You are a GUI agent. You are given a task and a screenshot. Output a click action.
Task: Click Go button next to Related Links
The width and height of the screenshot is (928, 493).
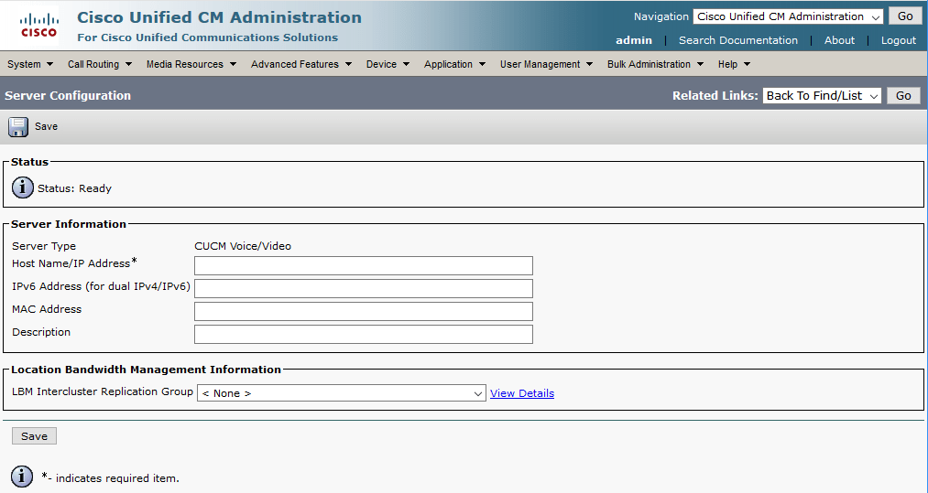pos(903,96)
